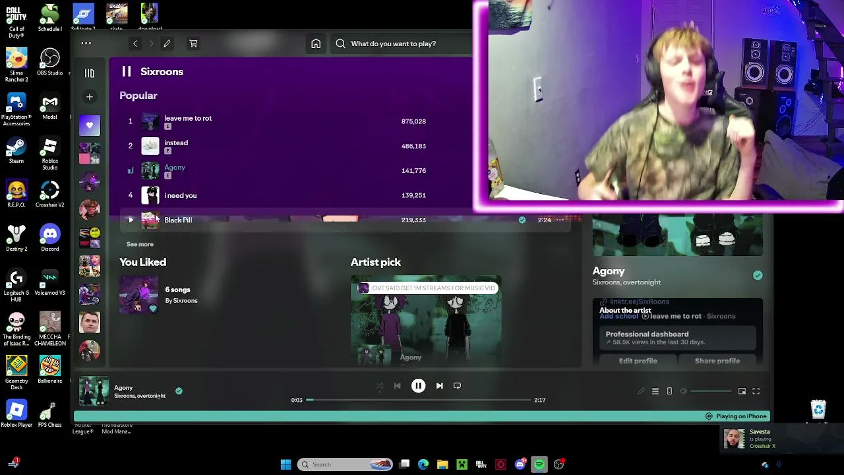Open Spotify from the taskbar

(x=539, y=464)
